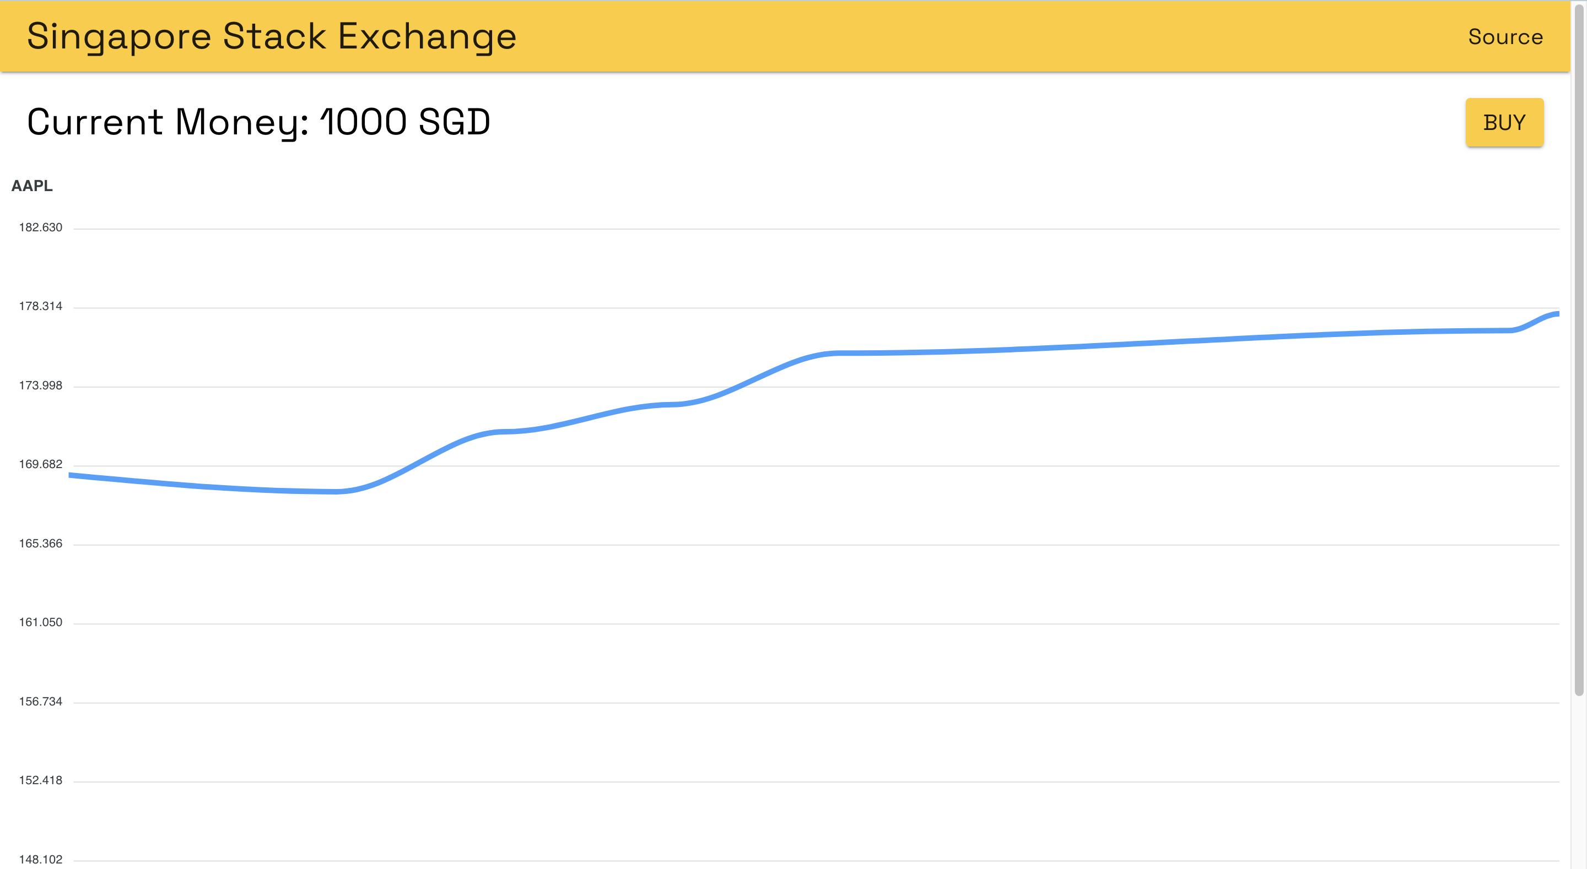Click the 182.630 y-axis label
Image resolution: width=1587 pixels, height=869 pixels.
pos(41,228)
